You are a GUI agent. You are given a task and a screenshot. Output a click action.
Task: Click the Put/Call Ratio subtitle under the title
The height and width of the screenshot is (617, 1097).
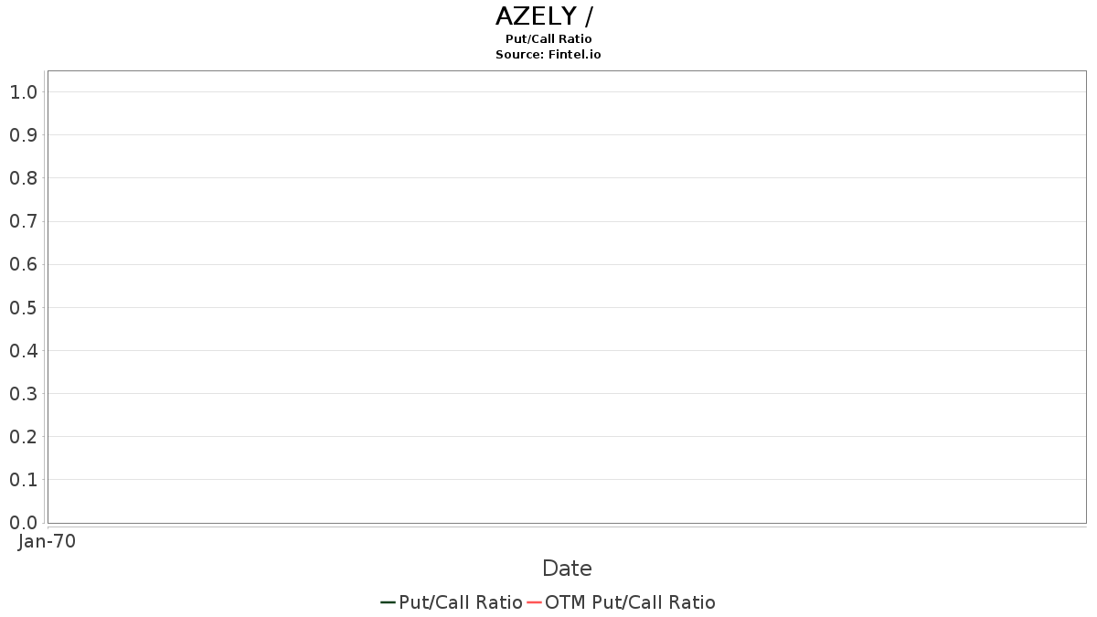pyautogui.click(x=548, y=39)
